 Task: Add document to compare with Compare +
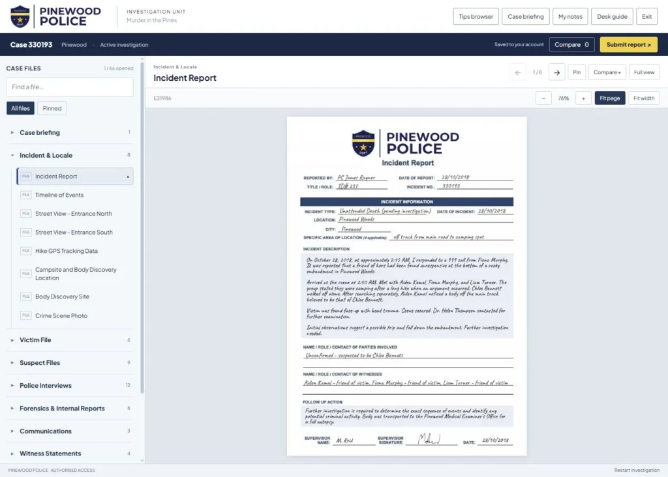tap(607, 72)
